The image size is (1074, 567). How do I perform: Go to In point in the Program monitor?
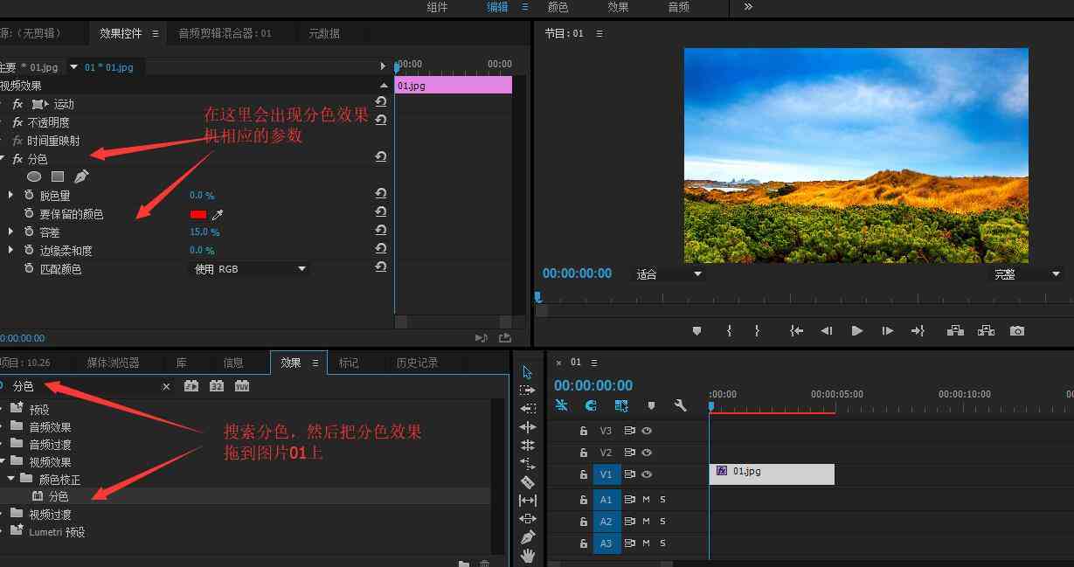point(796,331)
